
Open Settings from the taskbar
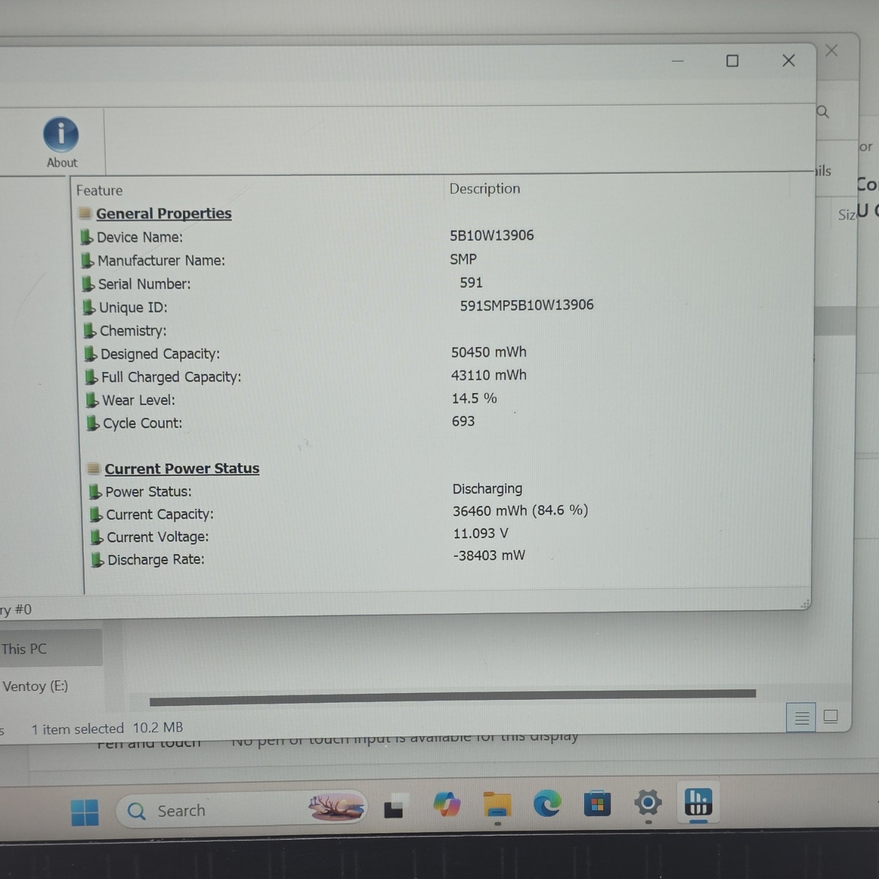pyautogui.click(x=648, y=803)
